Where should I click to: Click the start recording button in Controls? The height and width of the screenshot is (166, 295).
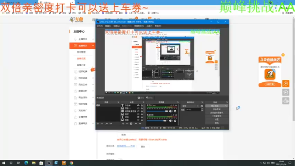[217, 109]
